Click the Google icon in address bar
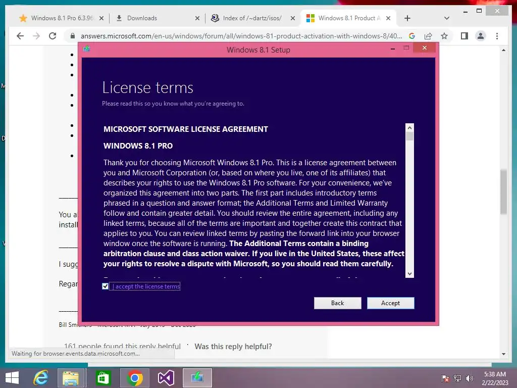Screen dimensions: 517x388 pos(411,36)
